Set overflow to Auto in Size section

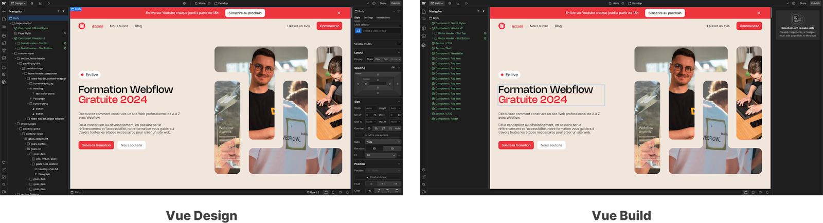(x=398, y=128)
